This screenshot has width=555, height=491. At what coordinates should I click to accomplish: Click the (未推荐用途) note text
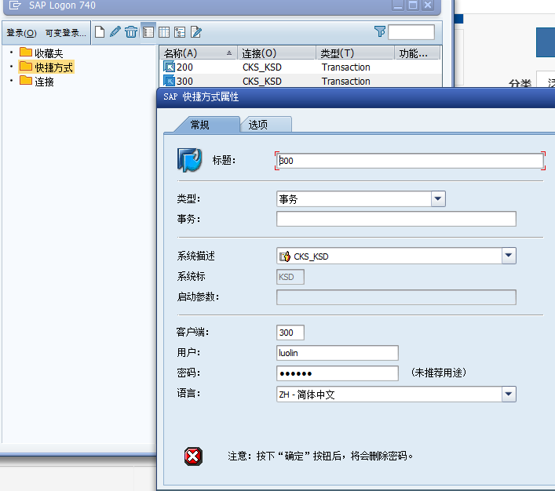tap(439, 373)
